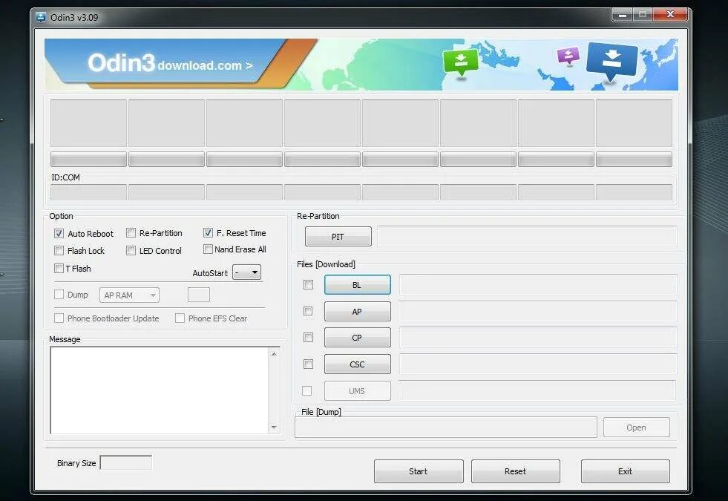Click the AP file path field
The height and width of the screenshot is (501, 728).
[x=537, y=311]
